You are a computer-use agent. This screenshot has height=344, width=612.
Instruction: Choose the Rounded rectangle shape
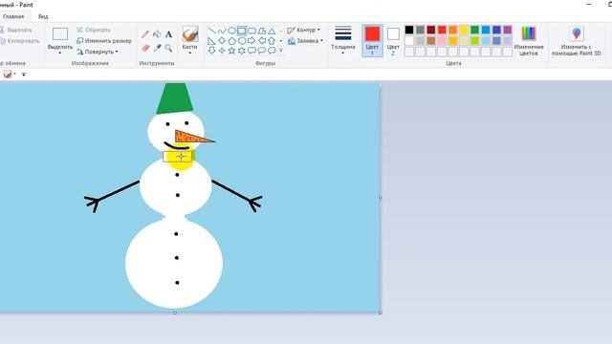[252, 31]
